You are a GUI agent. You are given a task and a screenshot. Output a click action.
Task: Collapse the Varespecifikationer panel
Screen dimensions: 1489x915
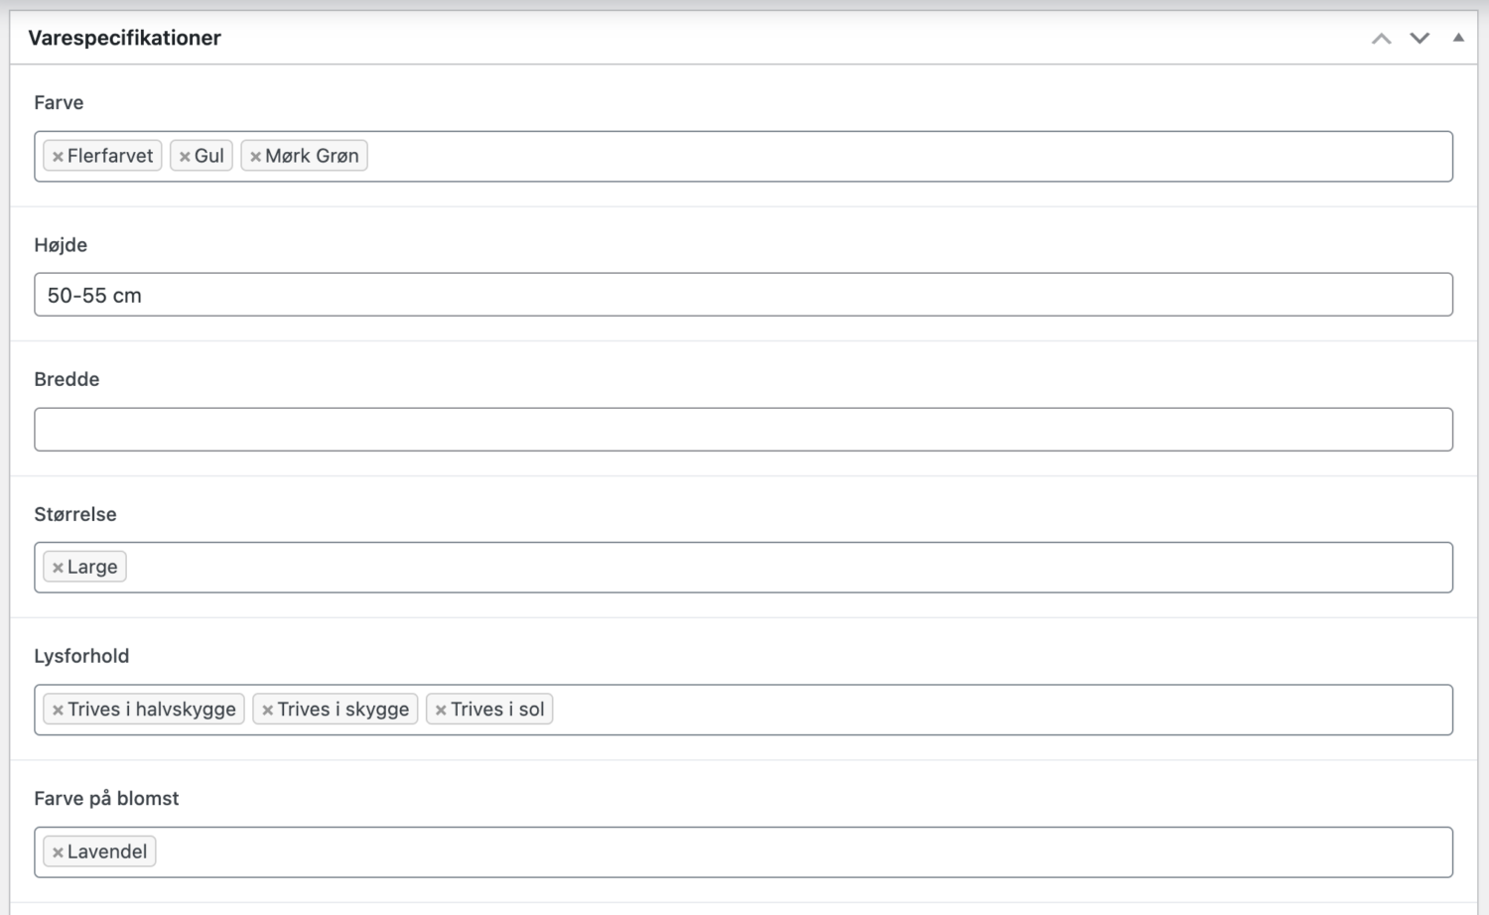[x=1458, y=38]
